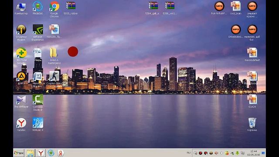Viewport: 279px width, 157px height.
Task: Select the Rok-N-Roll MP3 file
Action: 219,8
